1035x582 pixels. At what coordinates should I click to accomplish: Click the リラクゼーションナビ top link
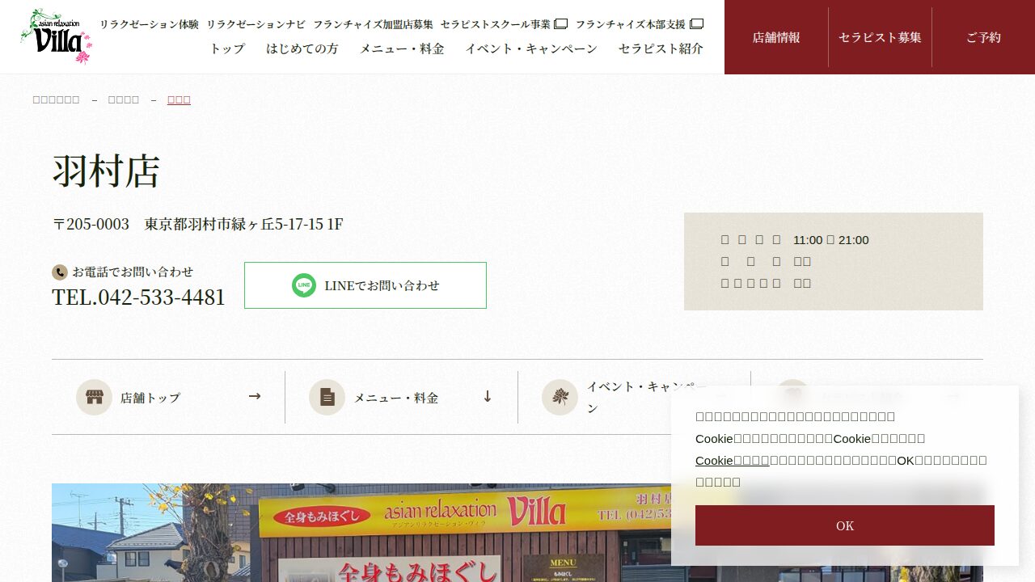[x=256, y=24]
